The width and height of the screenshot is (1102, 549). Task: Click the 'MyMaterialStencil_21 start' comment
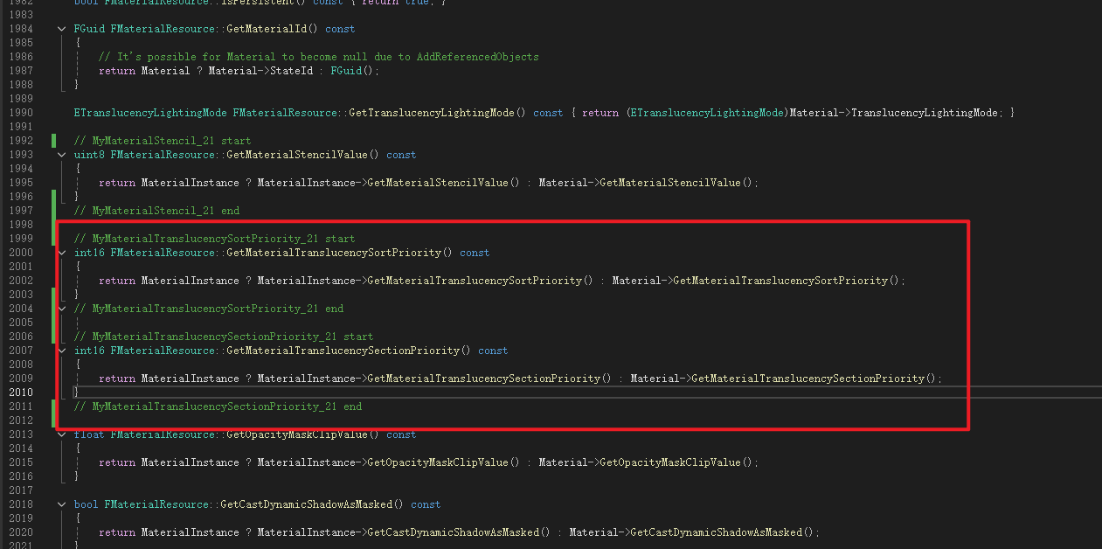coord(162,141)
